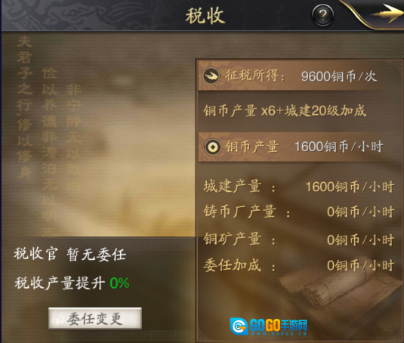This screenshot has height=343, width=404.
Task: Select the 征税所得 9600铜币 row
Action: point(300,76)
